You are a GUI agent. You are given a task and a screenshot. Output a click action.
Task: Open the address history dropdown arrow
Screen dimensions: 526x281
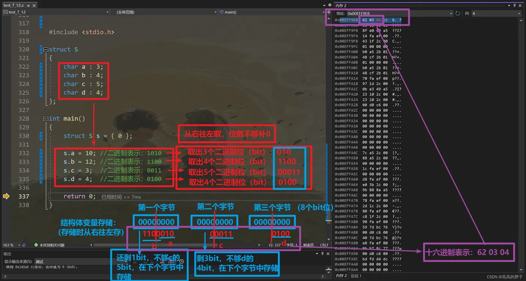pos(451,14)
